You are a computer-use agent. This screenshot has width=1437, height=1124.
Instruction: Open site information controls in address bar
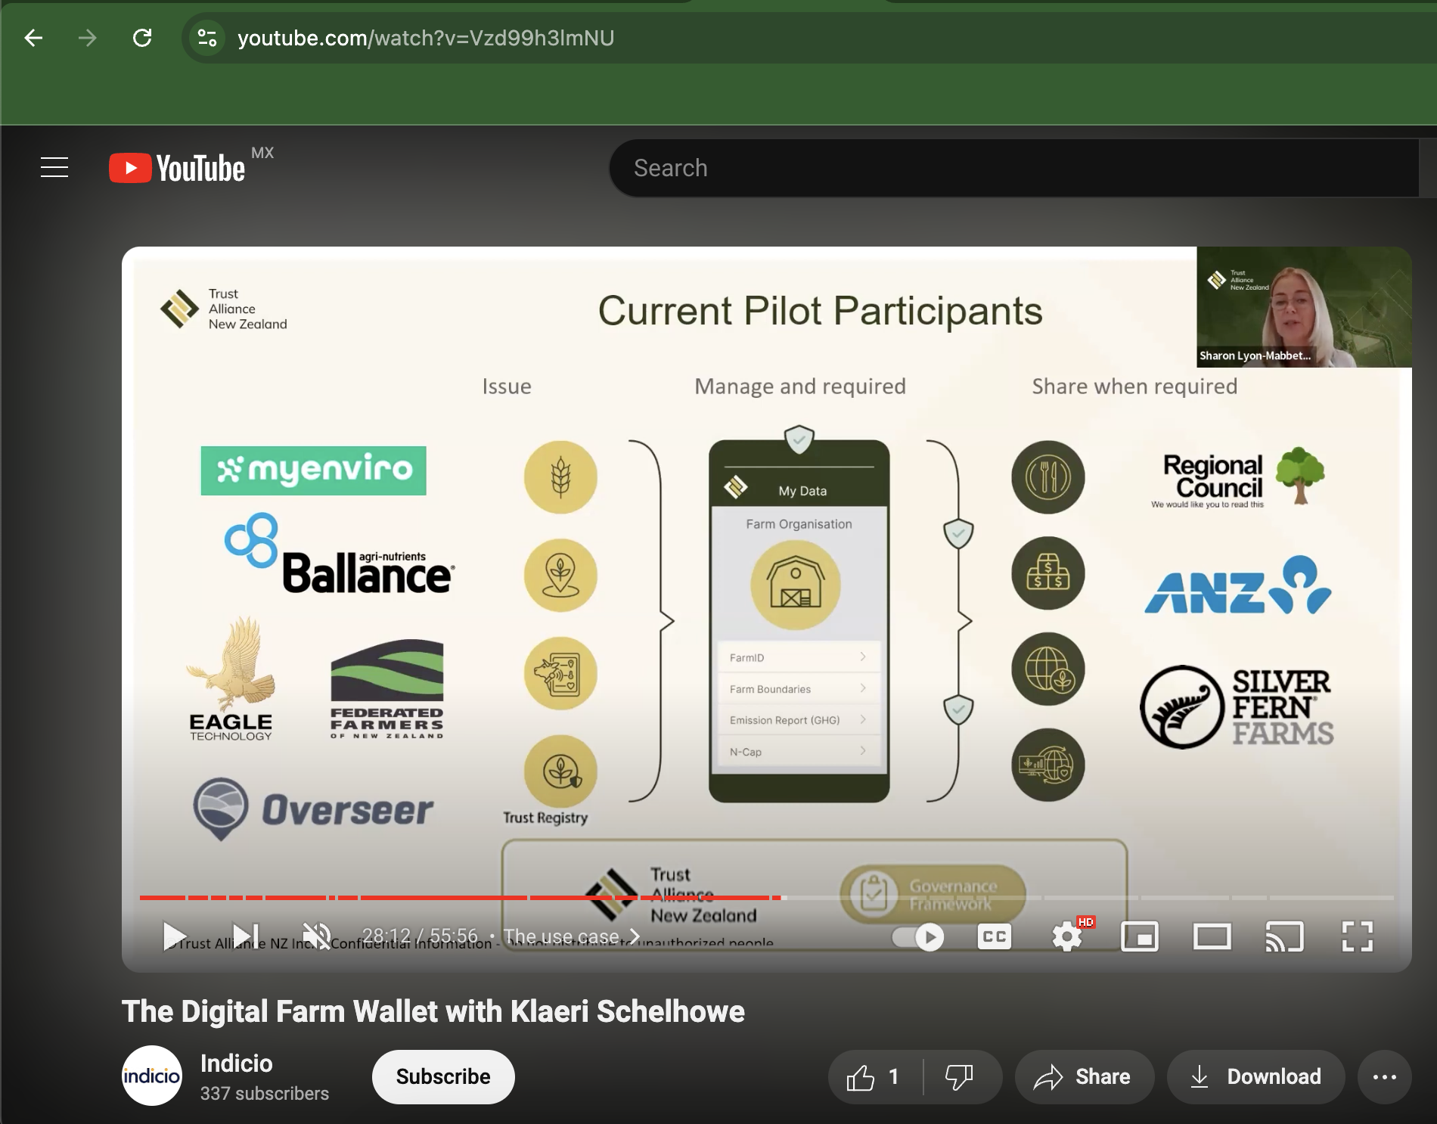click(x=207, y=38)
